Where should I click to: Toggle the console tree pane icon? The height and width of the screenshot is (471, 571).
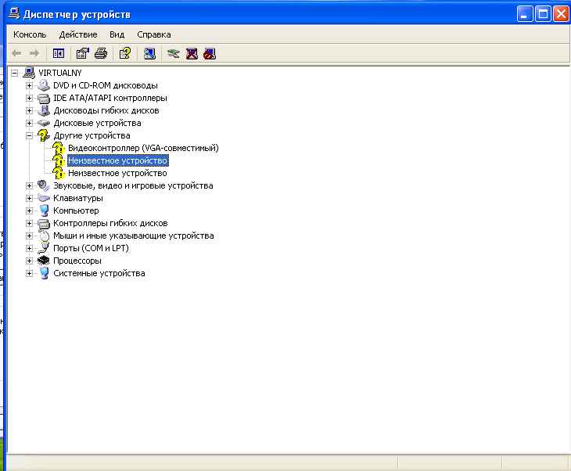pyautogui.click(x=58, y=53)
